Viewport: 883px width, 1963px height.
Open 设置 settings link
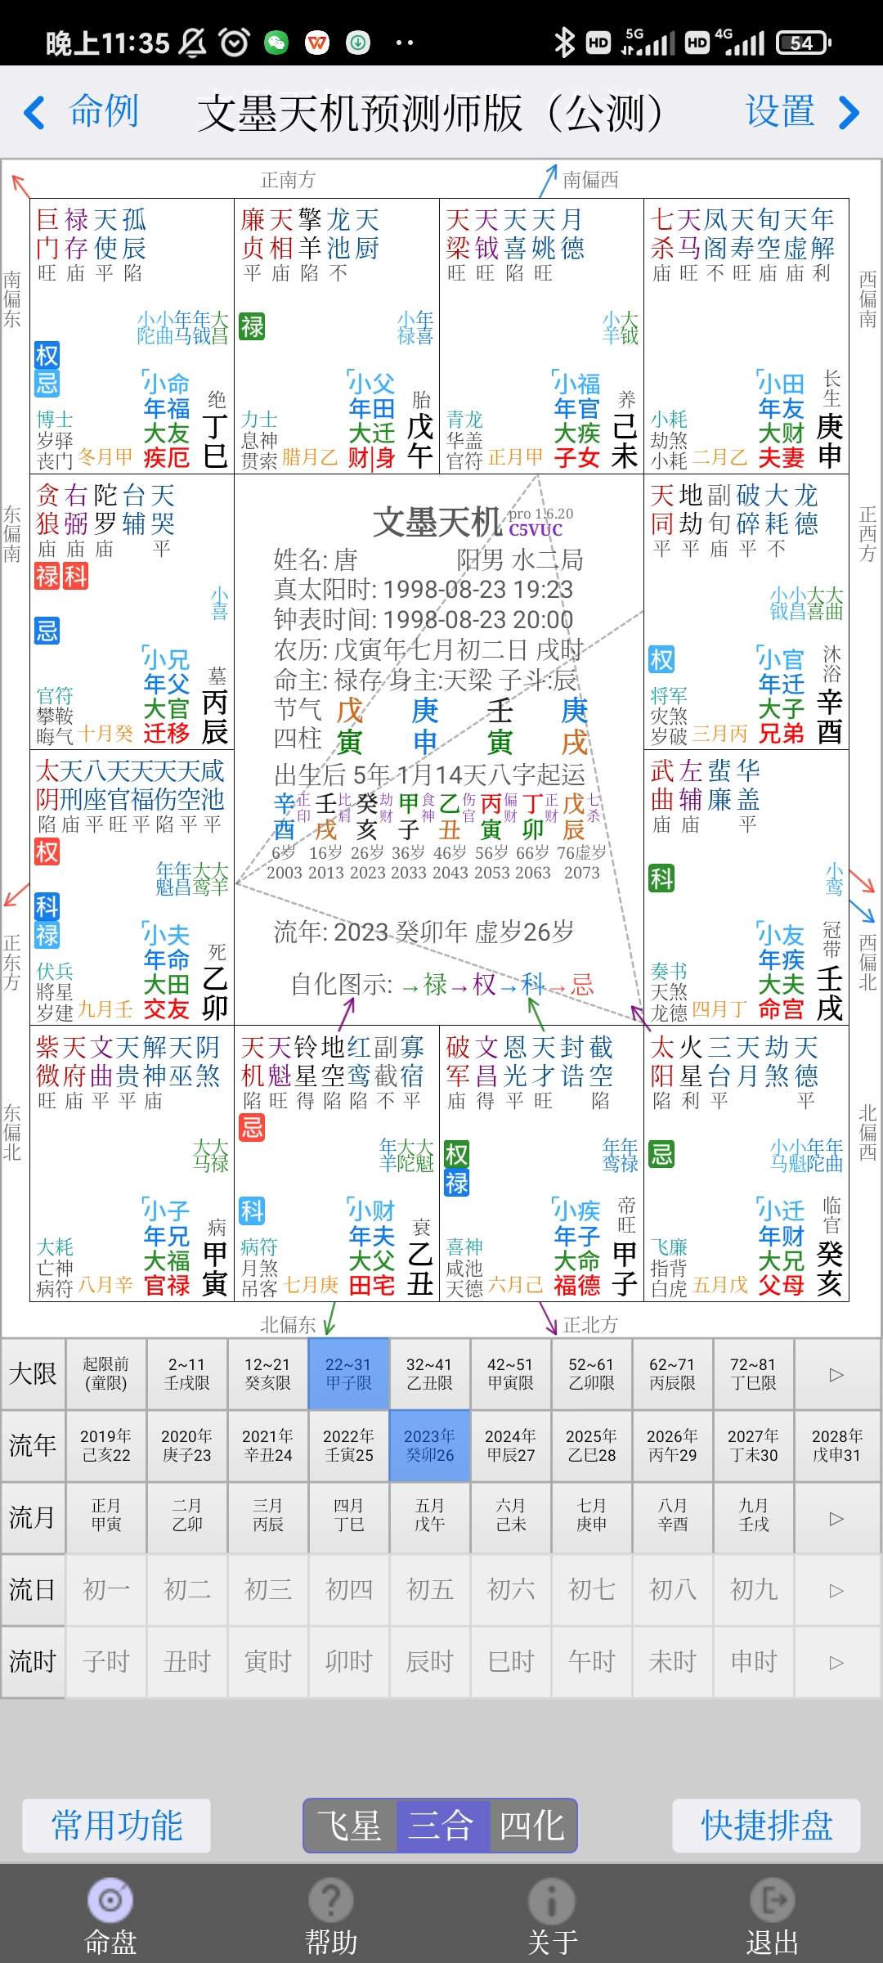coord(780,111)
